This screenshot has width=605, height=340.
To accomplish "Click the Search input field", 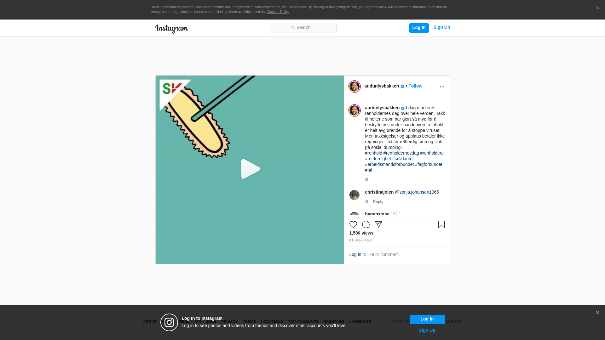I will pos(302,28).
